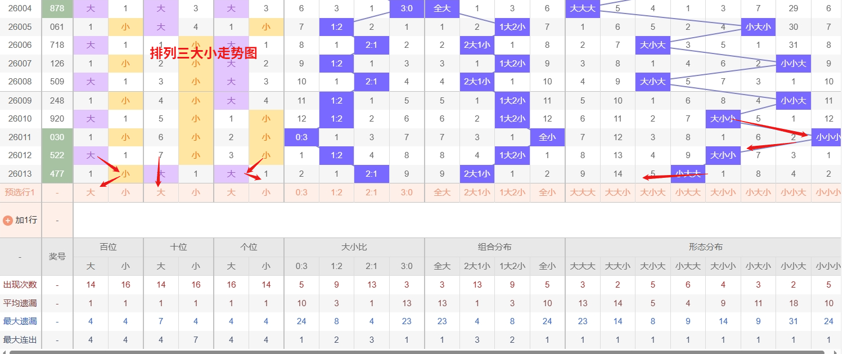Click the 个位 column group header

pos(249,247)
